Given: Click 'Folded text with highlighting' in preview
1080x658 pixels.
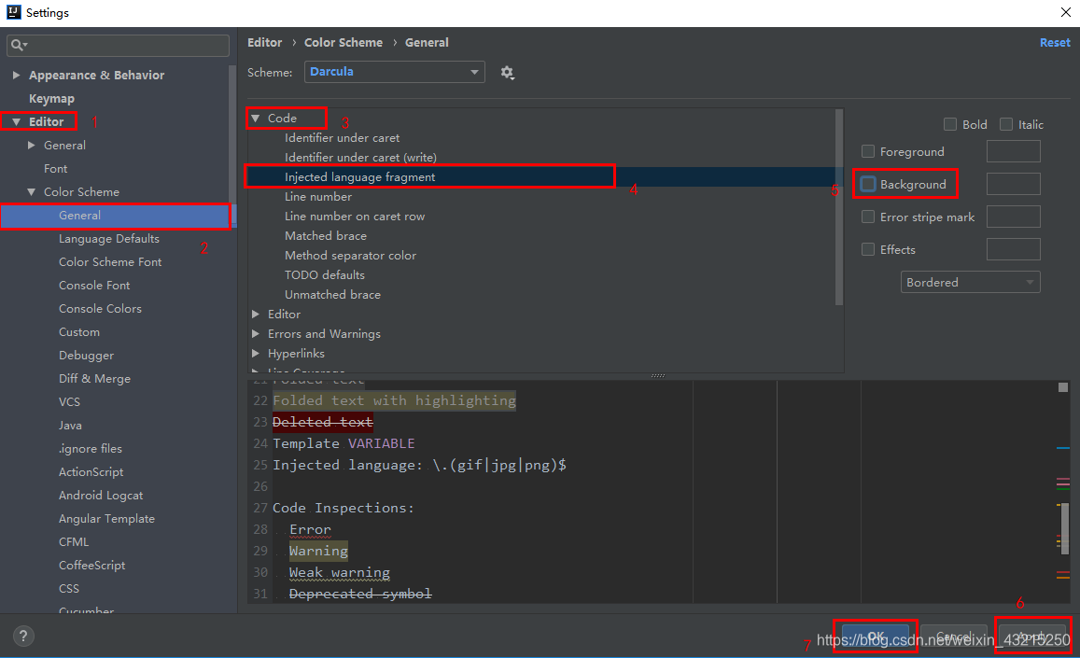Looking at the screenshot, I should (395, 400).
